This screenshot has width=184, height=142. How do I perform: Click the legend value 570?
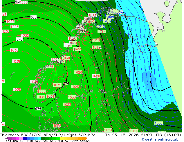tap(68, 141)
